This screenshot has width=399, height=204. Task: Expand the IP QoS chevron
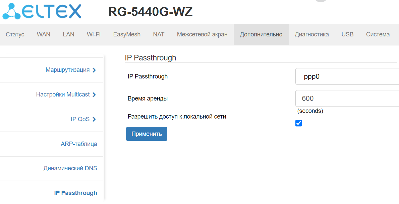(94, 119)
